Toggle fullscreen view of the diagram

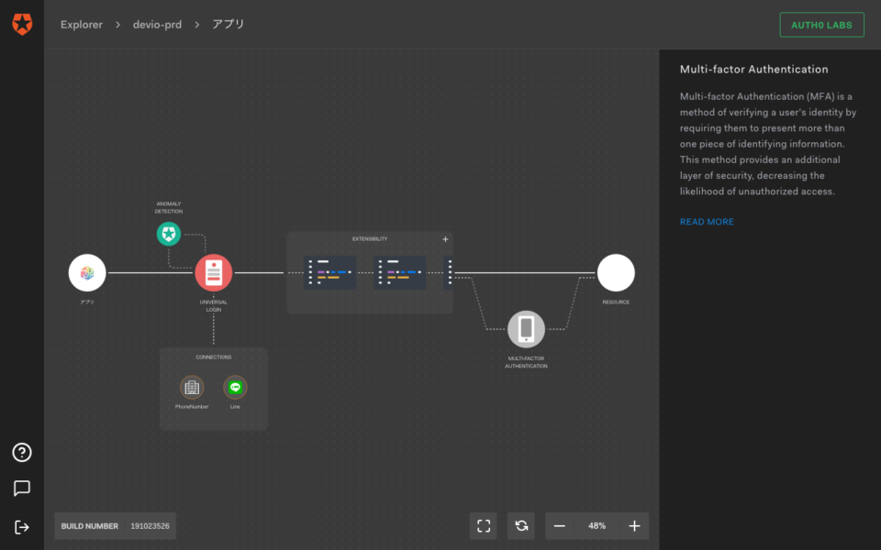tap(484, 526)
